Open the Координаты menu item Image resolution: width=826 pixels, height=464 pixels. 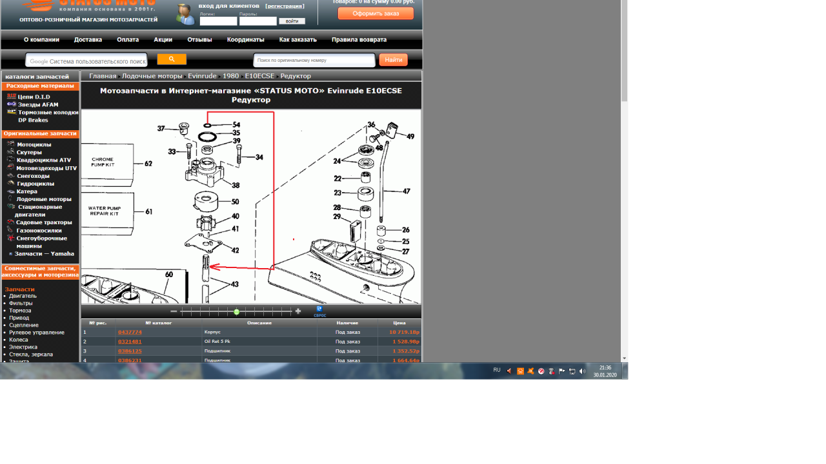246,39
